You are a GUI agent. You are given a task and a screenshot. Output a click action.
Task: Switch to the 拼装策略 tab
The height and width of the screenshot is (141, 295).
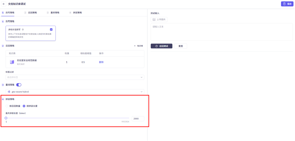point(75,13)
